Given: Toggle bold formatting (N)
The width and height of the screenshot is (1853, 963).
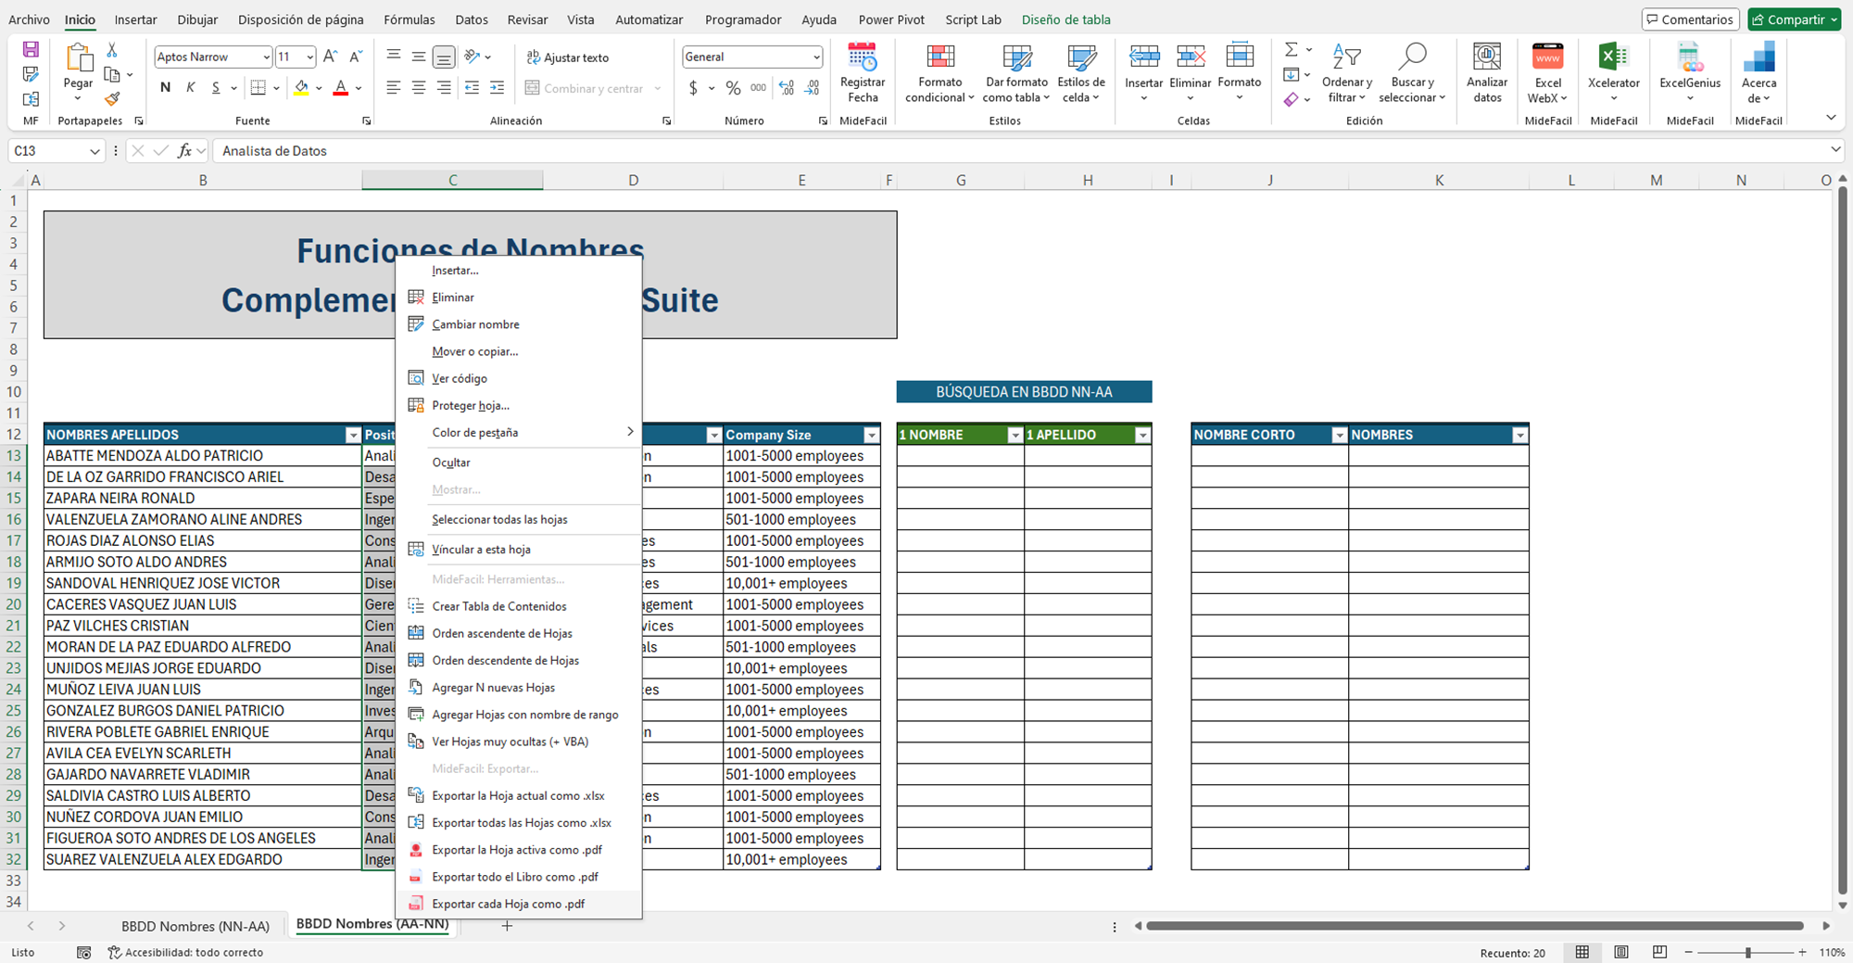Looking at the screenshot, I should point(165,88).
